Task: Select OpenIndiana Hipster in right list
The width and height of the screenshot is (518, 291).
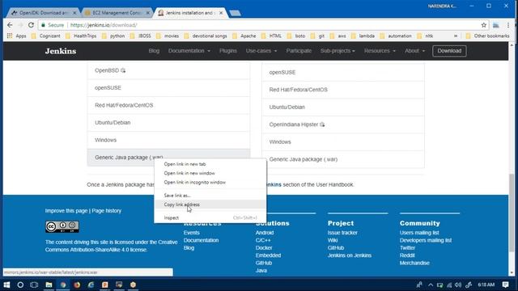Action: coord(343,124)
